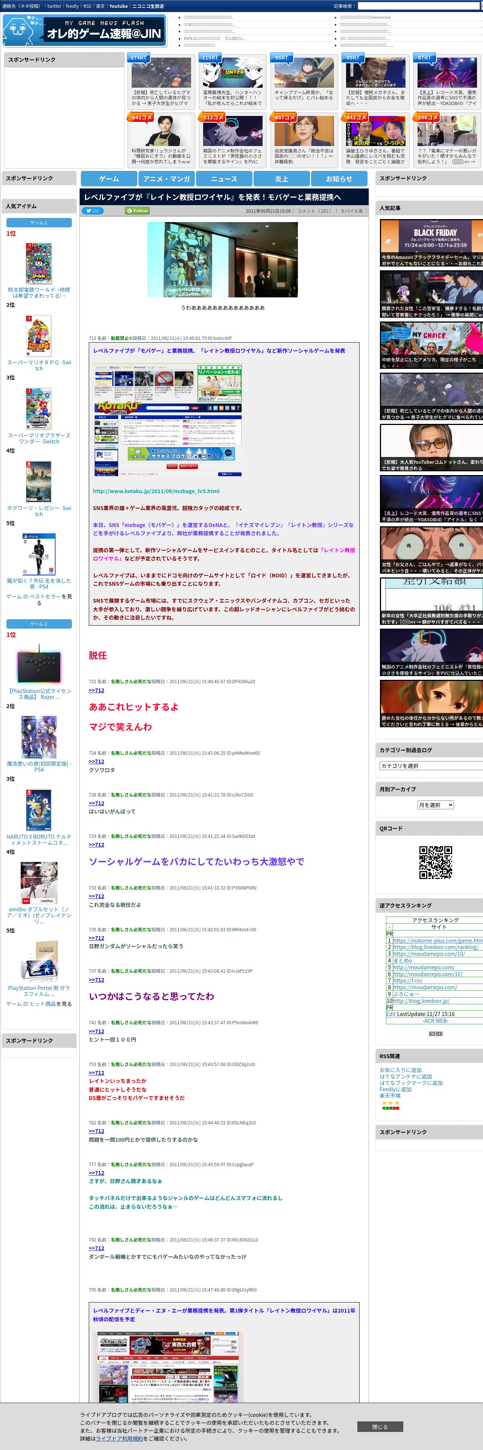Screen dimensions: 483x1450
Task: Click the モバイル系 category link
Action: (x=351, y=211)
